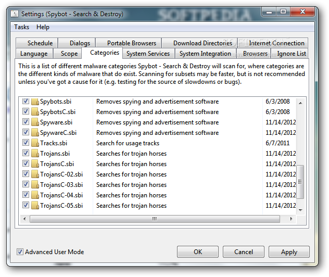Click the horizontal scroll left arrow
Image resolution: width=329 pixels, height=277 pixels.
(x=24, y=219)
